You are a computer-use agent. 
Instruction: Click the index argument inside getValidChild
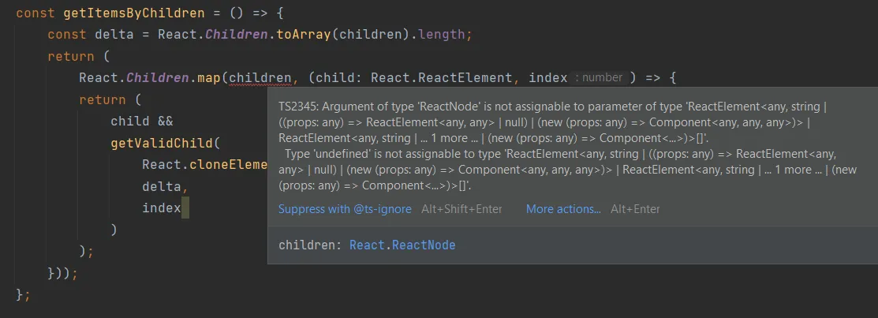[x=162, y=208]
